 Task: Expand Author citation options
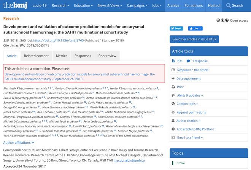pos(188,121)
